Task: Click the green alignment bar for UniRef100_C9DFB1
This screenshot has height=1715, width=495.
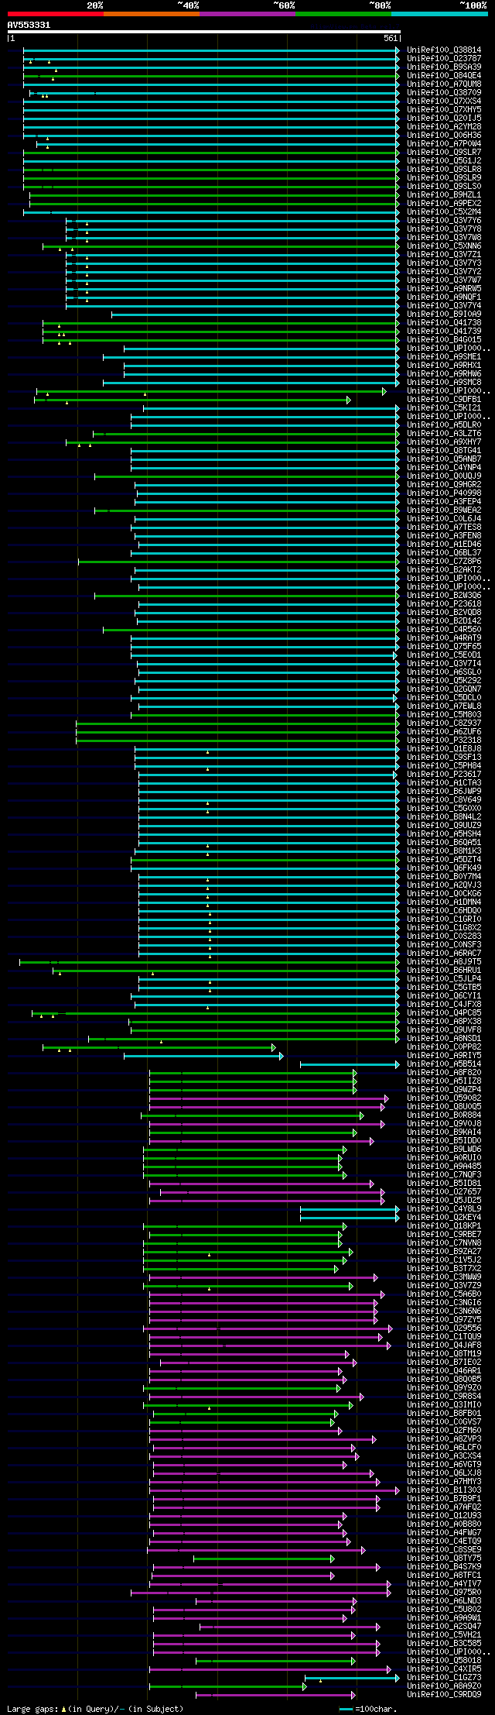Action: [193, 400]
